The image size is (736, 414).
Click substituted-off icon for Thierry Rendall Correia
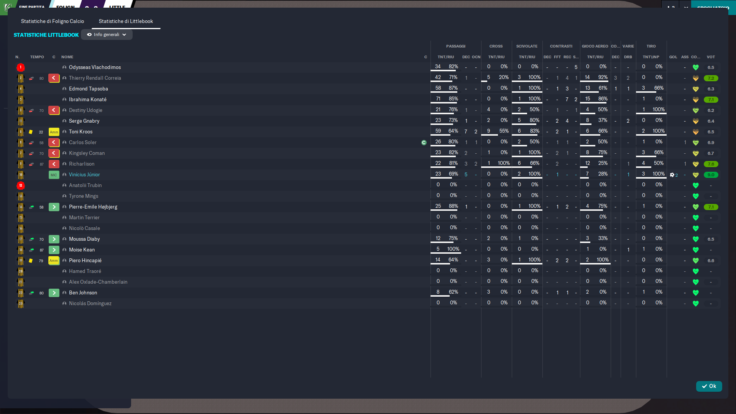pos(54,78)
